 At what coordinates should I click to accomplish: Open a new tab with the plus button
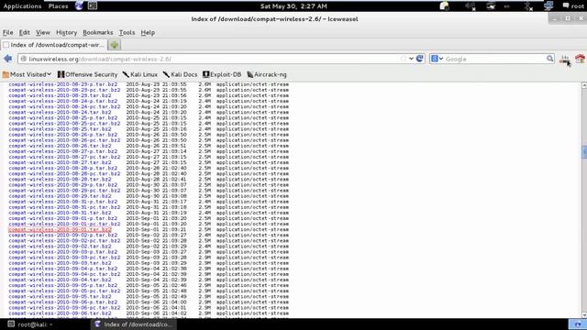pos(114,45)
